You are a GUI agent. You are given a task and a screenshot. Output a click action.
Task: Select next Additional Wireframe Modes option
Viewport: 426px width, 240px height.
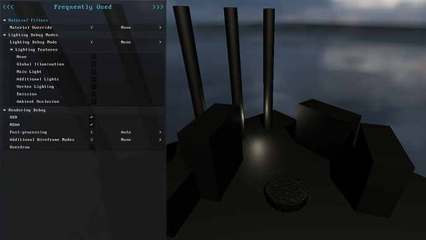[x=160, y=140]
